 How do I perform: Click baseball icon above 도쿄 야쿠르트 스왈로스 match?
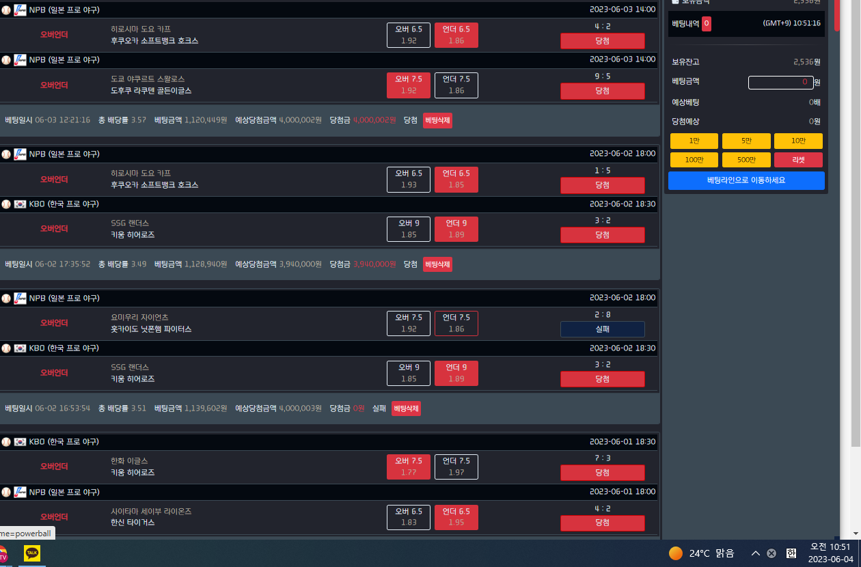coord(6,59)
